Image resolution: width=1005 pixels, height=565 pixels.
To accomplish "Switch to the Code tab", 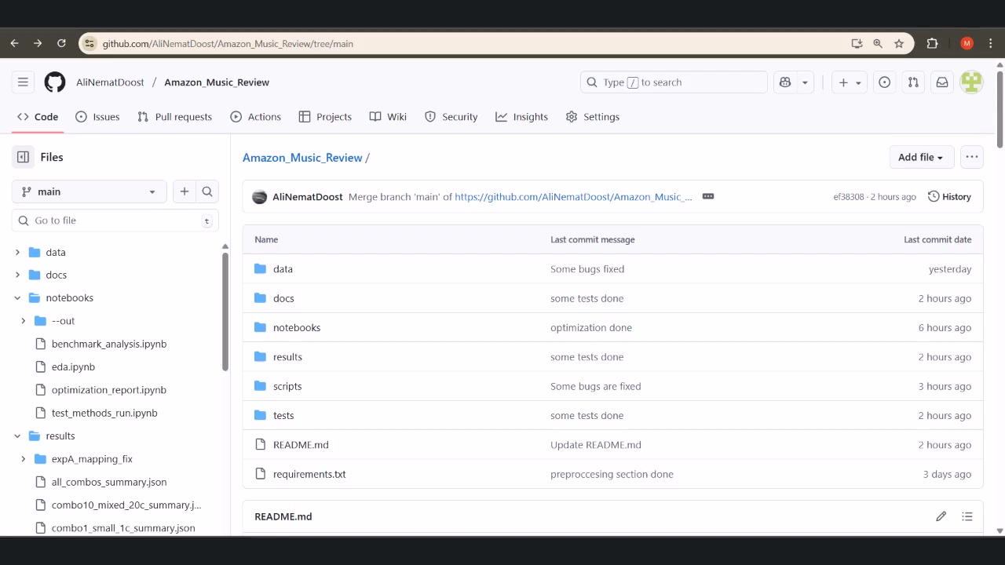I will coord(38,117).
